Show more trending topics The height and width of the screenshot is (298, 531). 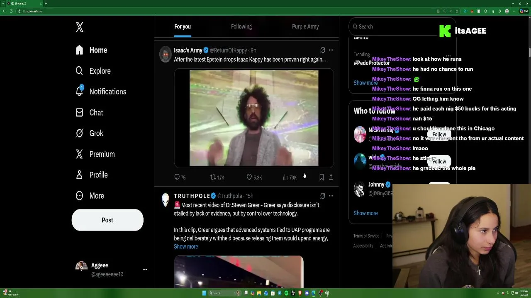pyautogui.click(x=365, y=83)
